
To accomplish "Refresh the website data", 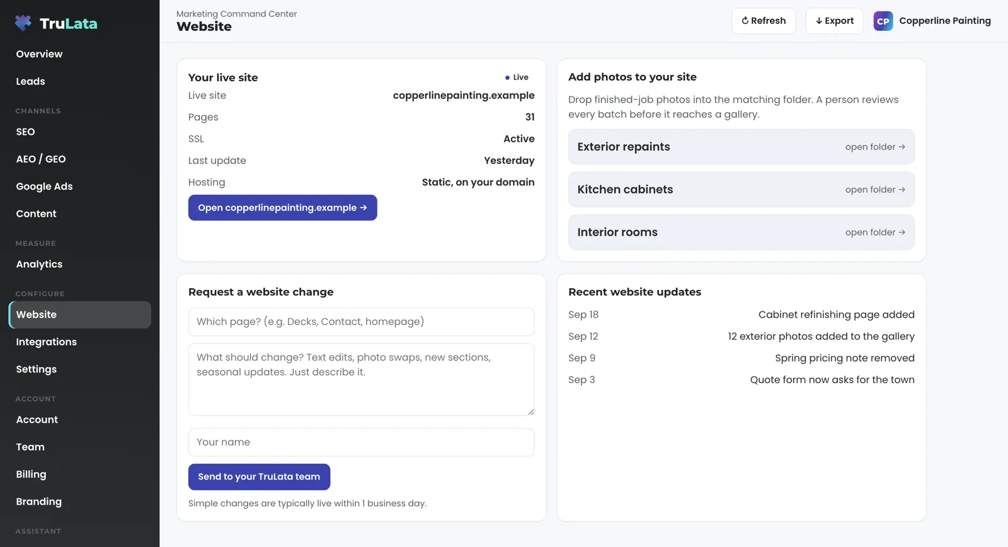I will 764,21.
